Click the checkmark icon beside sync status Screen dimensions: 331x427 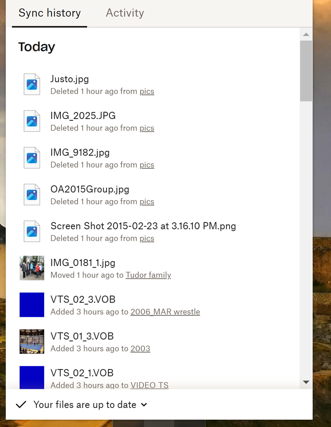(x=21, y=405)
